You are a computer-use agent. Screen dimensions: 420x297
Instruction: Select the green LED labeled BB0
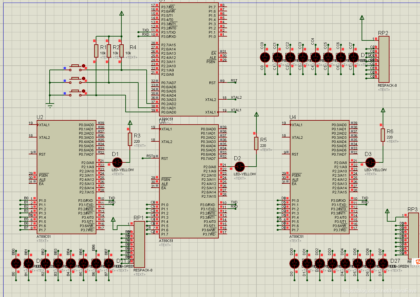click(x=16, y=263)
